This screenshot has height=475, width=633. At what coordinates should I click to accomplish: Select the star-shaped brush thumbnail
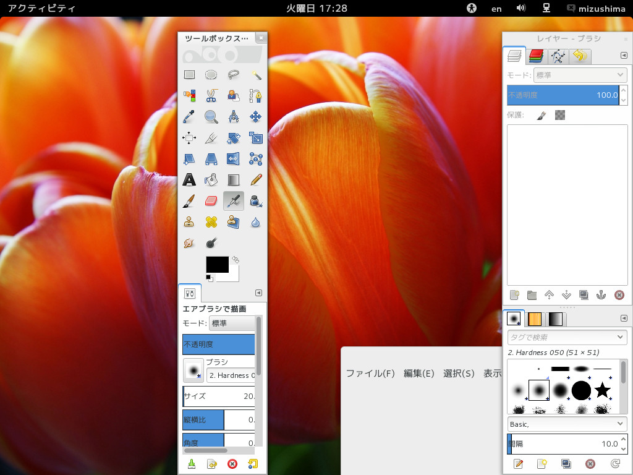coord(602,390)
